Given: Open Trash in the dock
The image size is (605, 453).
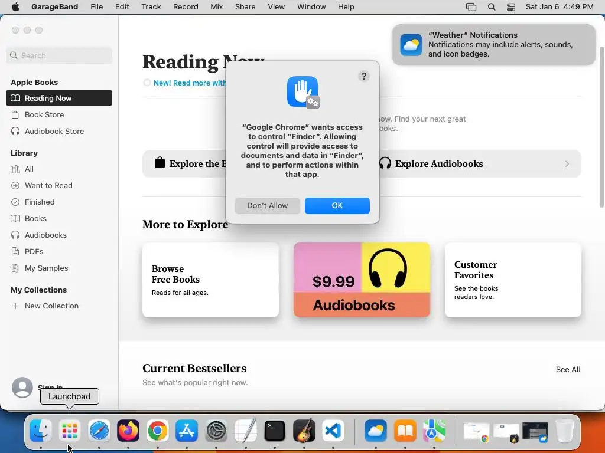Looking at the screenshot, I should [564, 430].
